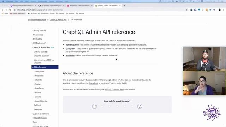Go to Developer resources breadcrumb
This screenshot has width=226, height=127.
(37, 20)
